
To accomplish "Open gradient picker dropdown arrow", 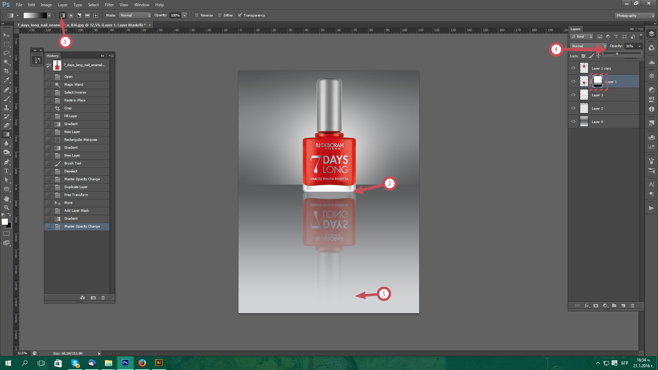I will coord(49,15).
